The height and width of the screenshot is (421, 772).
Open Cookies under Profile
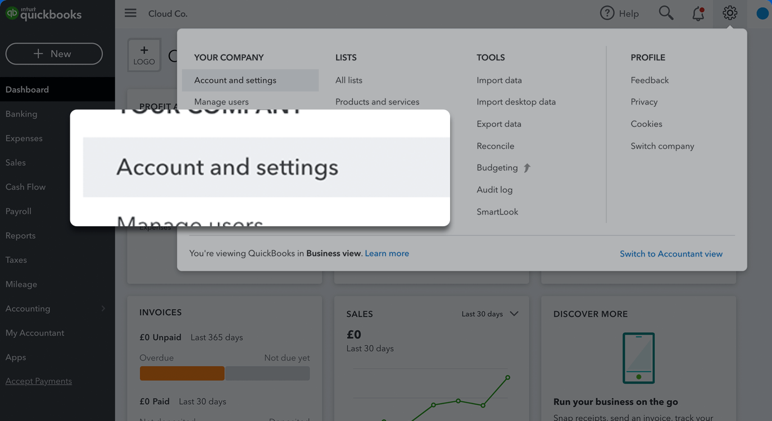(x=646, y=124)
